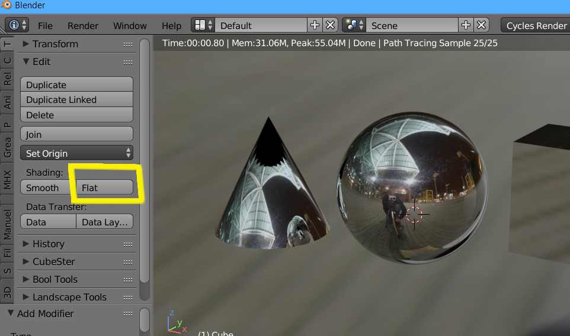Switch to the P tool shelf tab
The height and width of the screenshot is (336, 570).
tap(7, 125)
